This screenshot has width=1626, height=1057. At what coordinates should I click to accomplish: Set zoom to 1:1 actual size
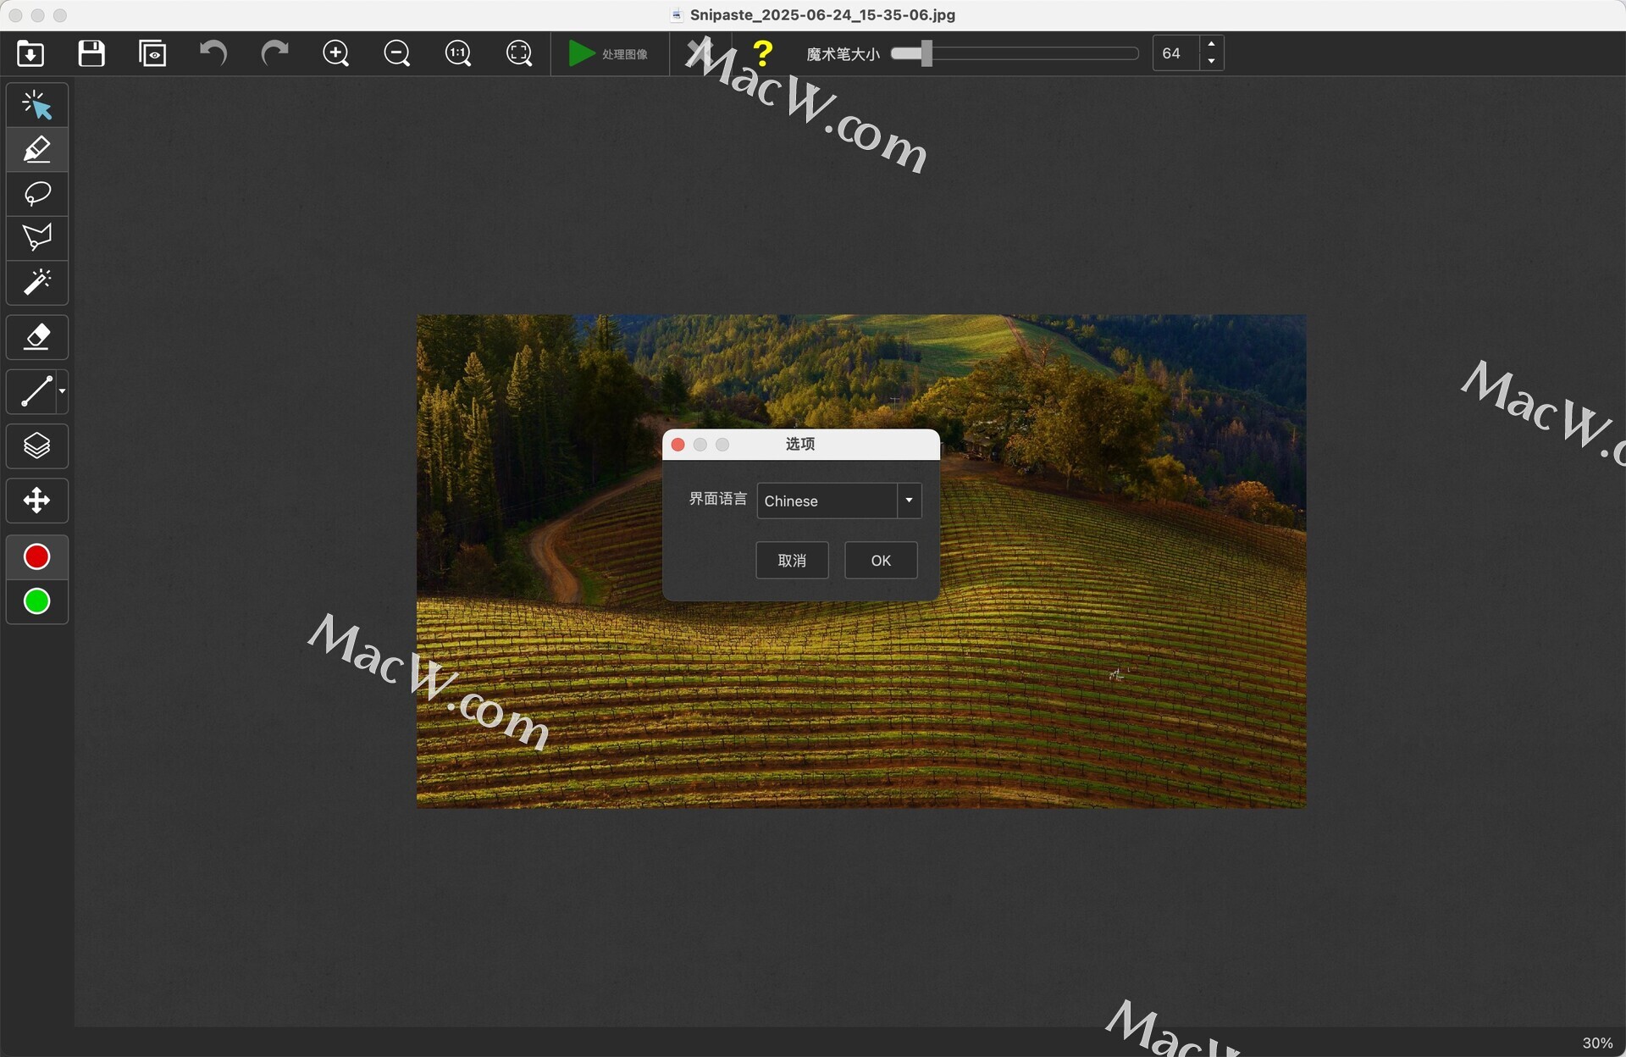[458, 54]
